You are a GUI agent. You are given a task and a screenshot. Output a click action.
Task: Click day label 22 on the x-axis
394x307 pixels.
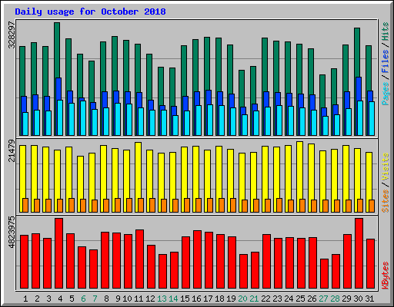tap(265, 299)
